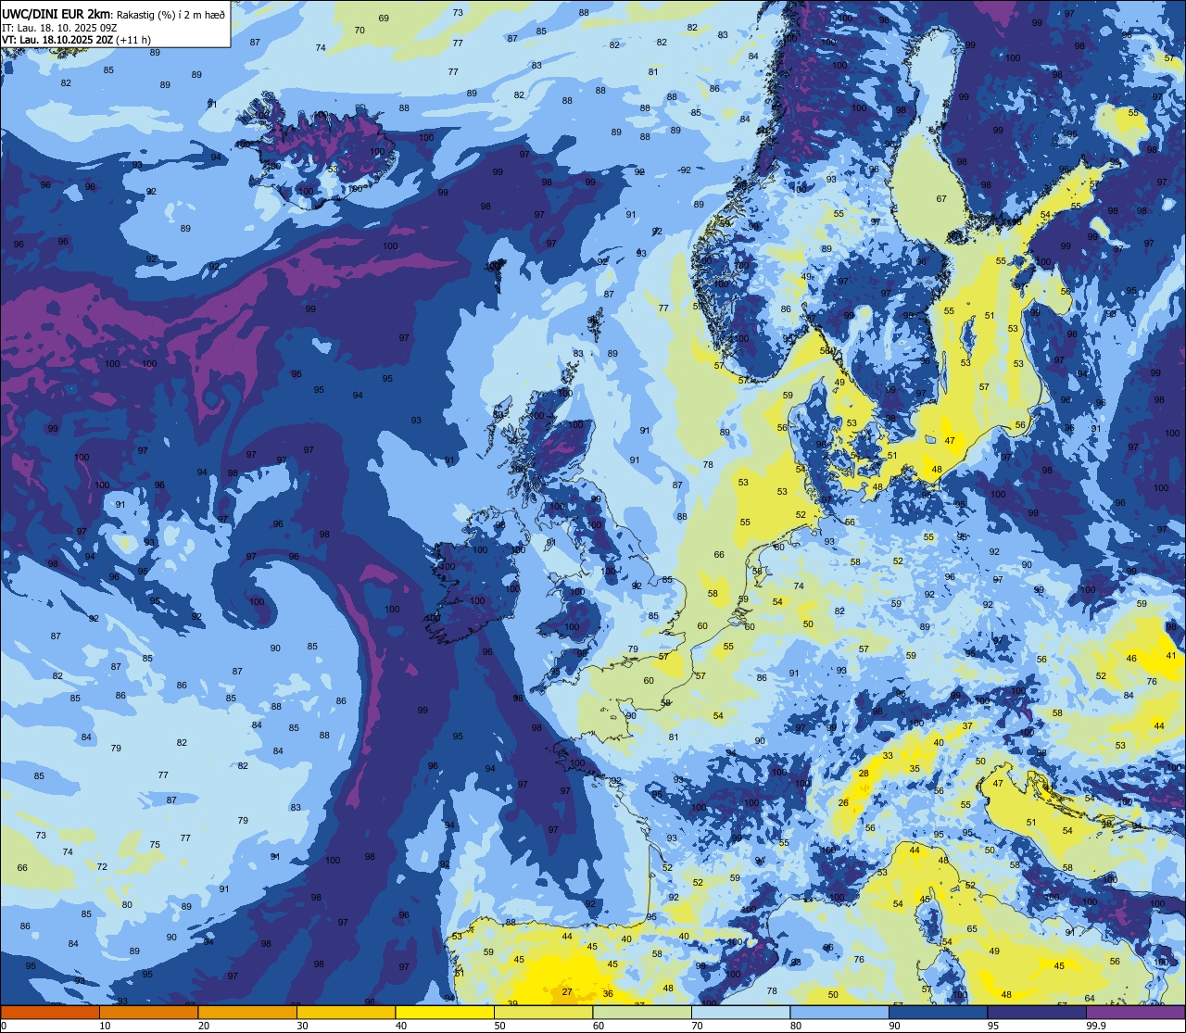Select the VT: Lau. 18.10.2025 20Z line
1186x1033 pixels.
point(76,39)
